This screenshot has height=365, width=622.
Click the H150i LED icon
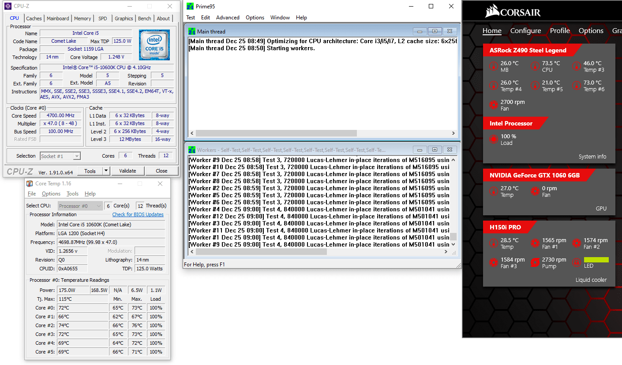pyautogui.click(x=577, y=262)
